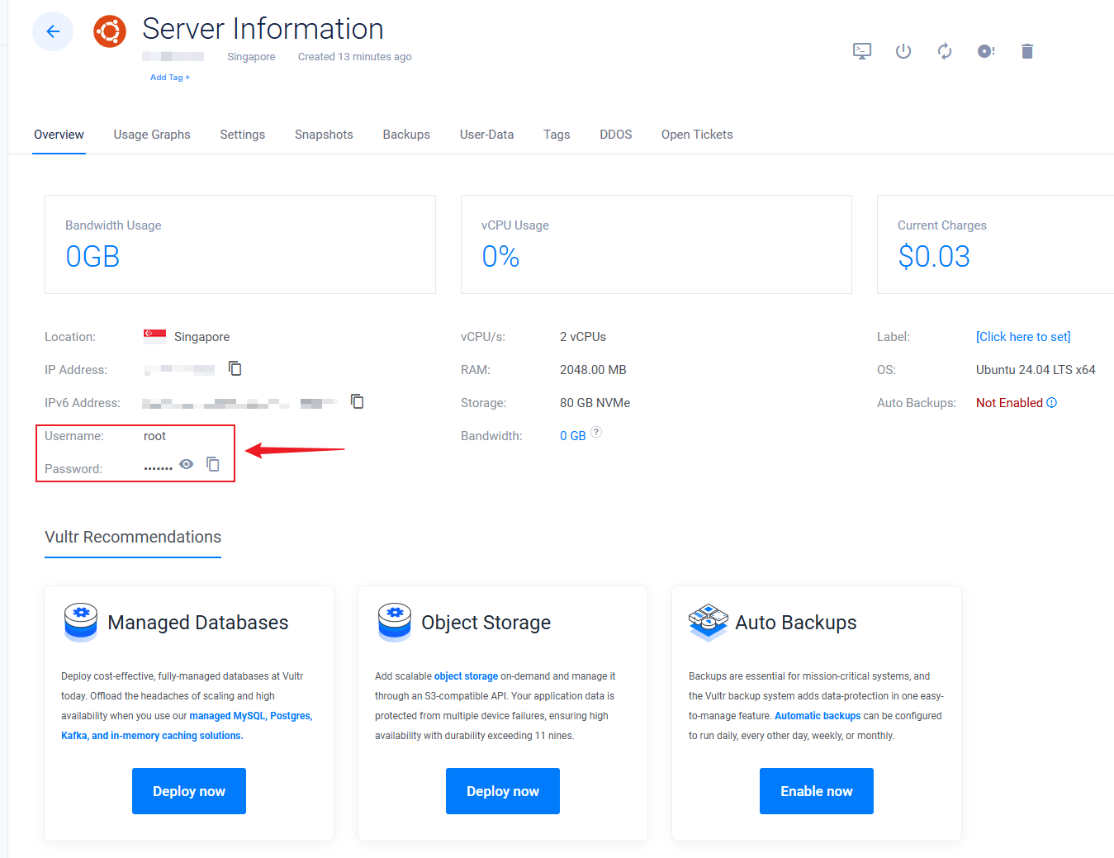Show the password with eye icon
1114x858 pixels.
coord(187,464)
